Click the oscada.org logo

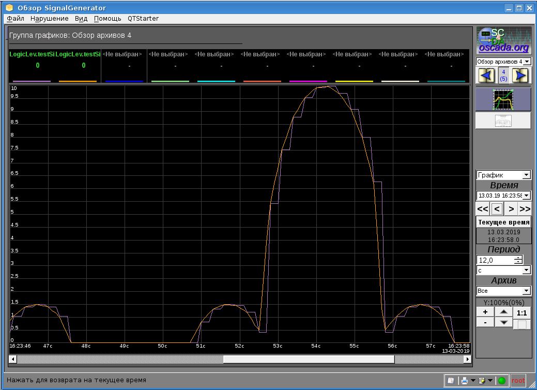[x=503, y=40]
